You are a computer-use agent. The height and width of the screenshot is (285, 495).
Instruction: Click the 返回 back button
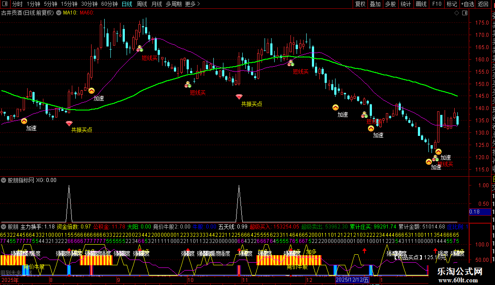pos(483,4)
